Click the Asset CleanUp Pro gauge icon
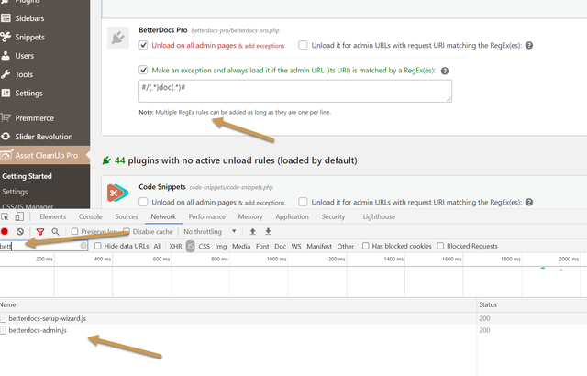The image size is (587, 376). pyautogui.click(x=6, y=154)
